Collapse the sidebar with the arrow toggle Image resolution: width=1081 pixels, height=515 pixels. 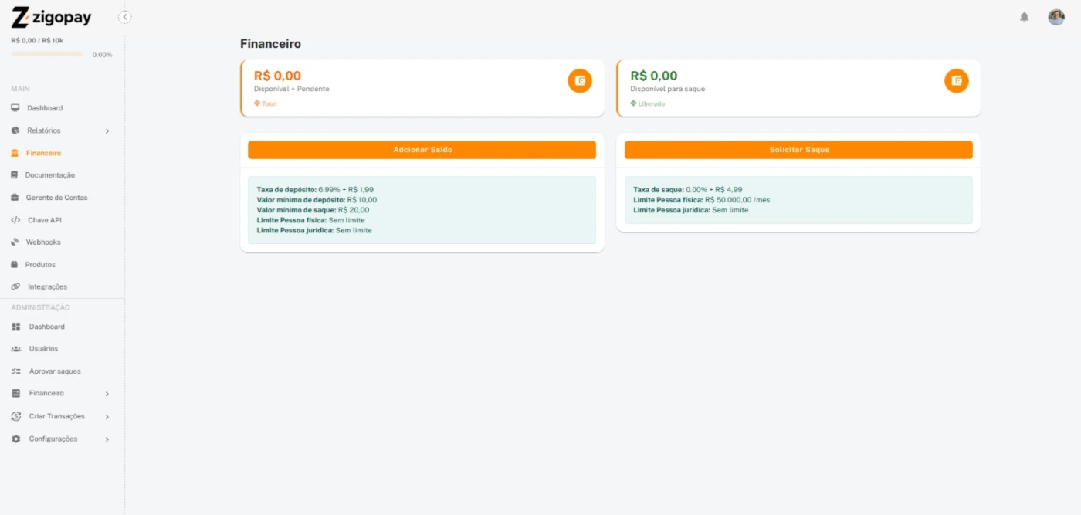coord(125,17)
